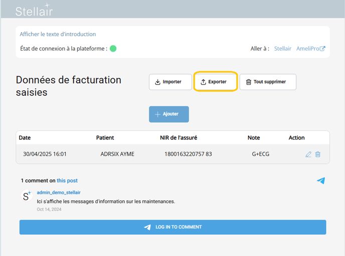Image resolution: width=345 pixels, height=256 pixels.
Task: Click the Patient column header
Action: 105,138
